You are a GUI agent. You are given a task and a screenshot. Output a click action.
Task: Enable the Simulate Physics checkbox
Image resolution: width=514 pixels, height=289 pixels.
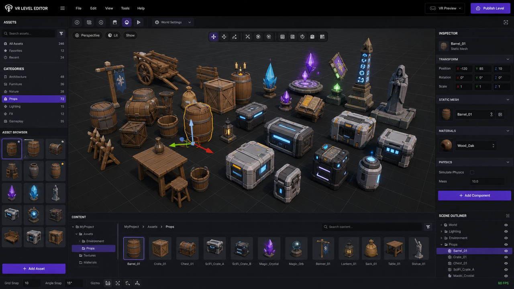tap(472, 172)
